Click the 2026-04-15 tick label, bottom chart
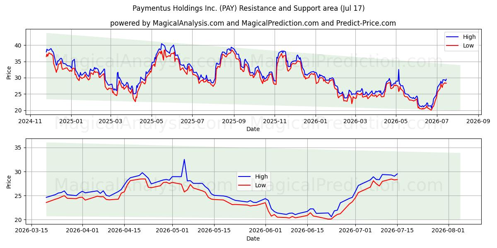Viewport: 497px width, 248px height. pyautogui.click(x=124, y=231)
